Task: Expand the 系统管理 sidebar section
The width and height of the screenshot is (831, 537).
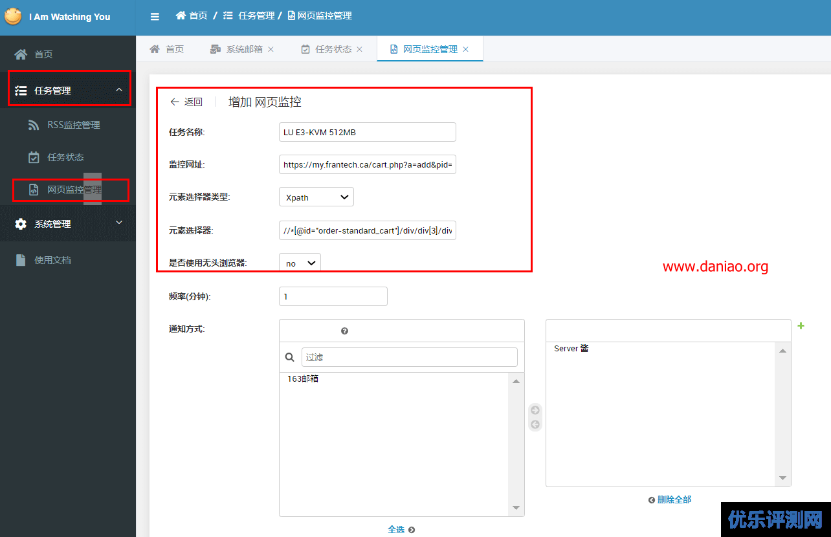Action: [x=119, y=223]
